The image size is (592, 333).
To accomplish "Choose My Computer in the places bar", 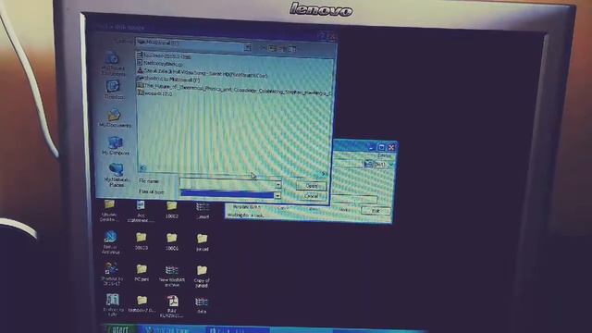I will pos(116,146).
